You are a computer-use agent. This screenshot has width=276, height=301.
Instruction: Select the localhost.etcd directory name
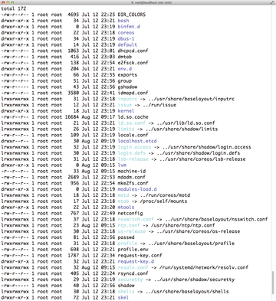[x=137, y=141]
